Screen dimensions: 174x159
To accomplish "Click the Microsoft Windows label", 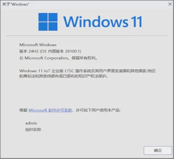I will (38, 45).
